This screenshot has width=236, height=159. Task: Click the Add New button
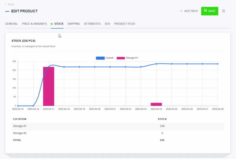pos(189,11)
